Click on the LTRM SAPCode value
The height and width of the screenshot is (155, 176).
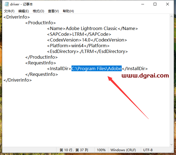pos(78,34)
